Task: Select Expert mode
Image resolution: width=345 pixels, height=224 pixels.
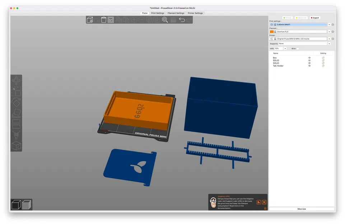Action: (315, 18)
